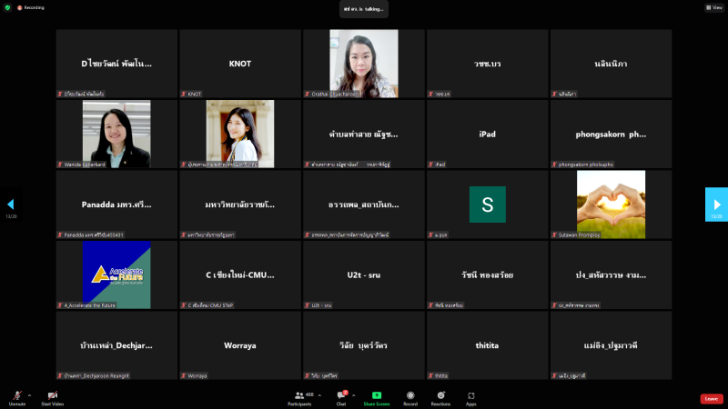Expand the arrow next to Chat
The image size is (728, 409).
(x=354, y=395)
